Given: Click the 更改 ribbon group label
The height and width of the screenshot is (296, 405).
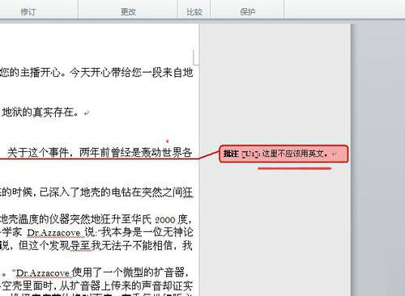Looking at the screenshot, I should (x=128, y=12).
